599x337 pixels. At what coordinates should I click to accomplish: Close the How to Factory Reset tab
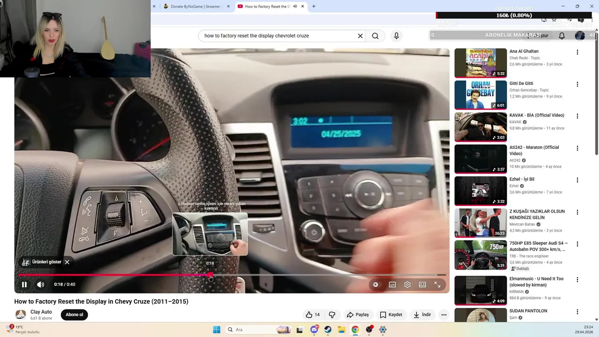click(303, 7)
